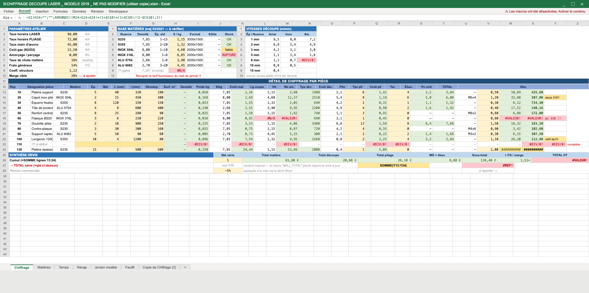
Task: Open the Récap sheet tab
Action: click(x=82, y=267)
